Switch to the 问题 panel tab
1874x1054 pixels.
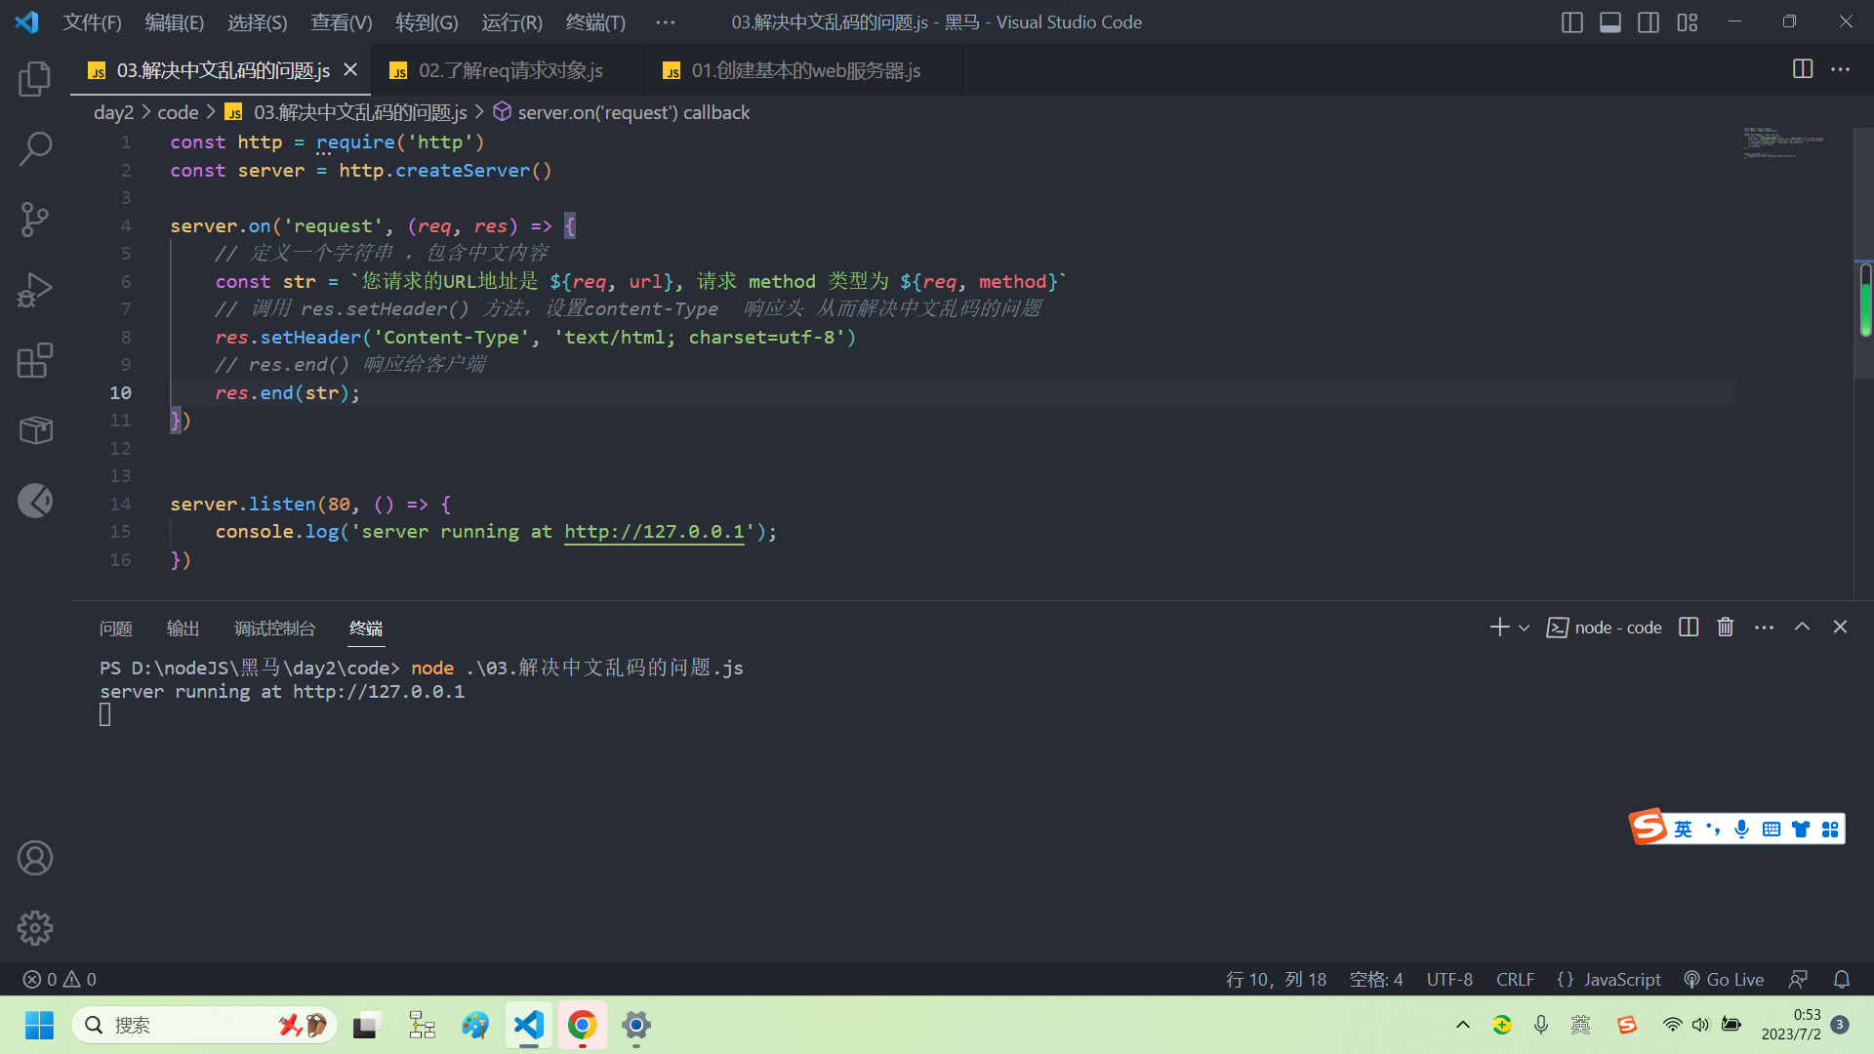click(115, 628)
